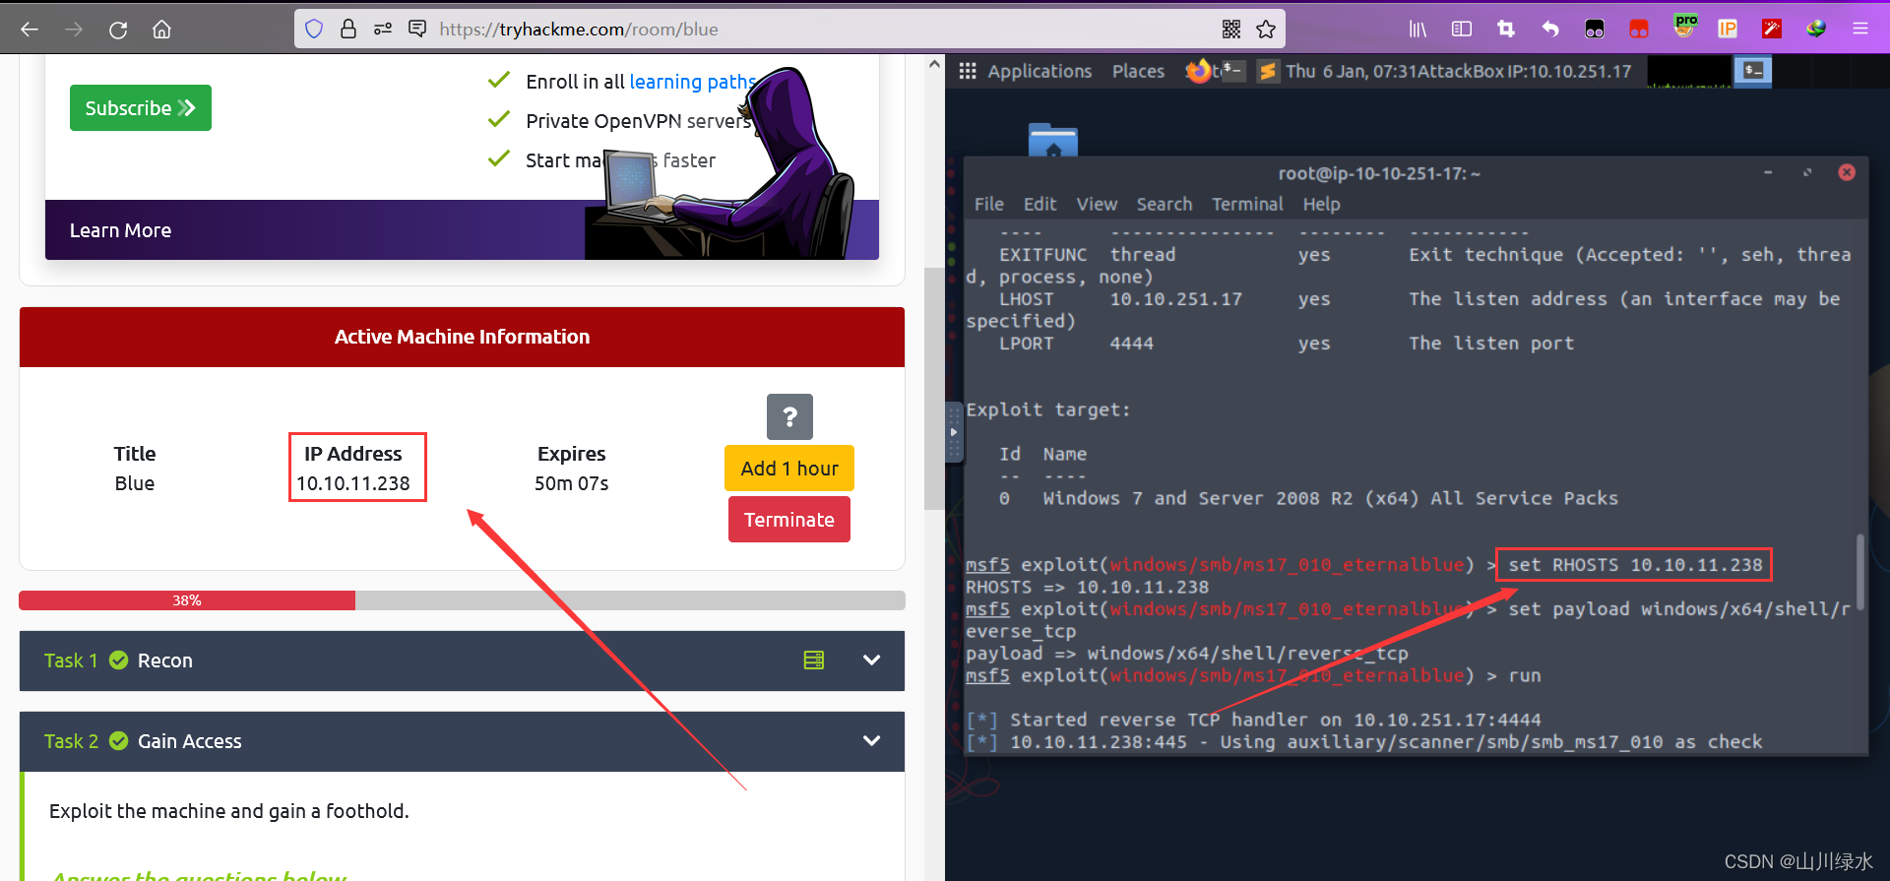
Task: Terminate the active machine
Action: (x=789, y=520)
